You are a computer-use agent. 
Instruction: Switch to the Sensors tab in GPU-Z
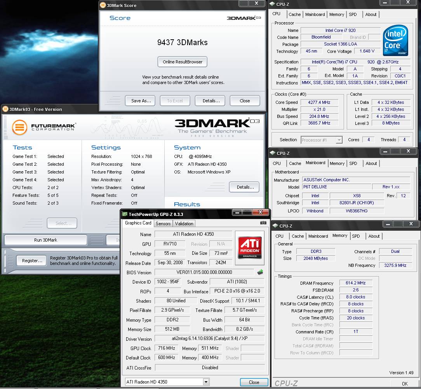163,224
